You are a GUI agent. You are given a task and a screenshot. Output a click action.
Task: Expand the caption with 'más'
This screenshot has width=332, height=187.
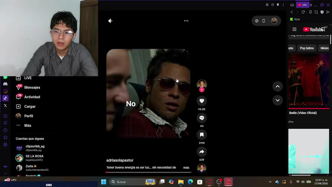click(186, 168)
